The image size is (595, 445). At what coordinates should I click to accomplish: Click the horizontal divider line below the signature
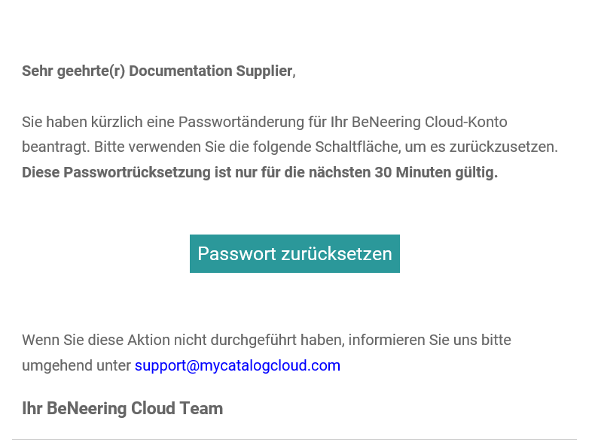pyautogui.click(x=294, y=439)
